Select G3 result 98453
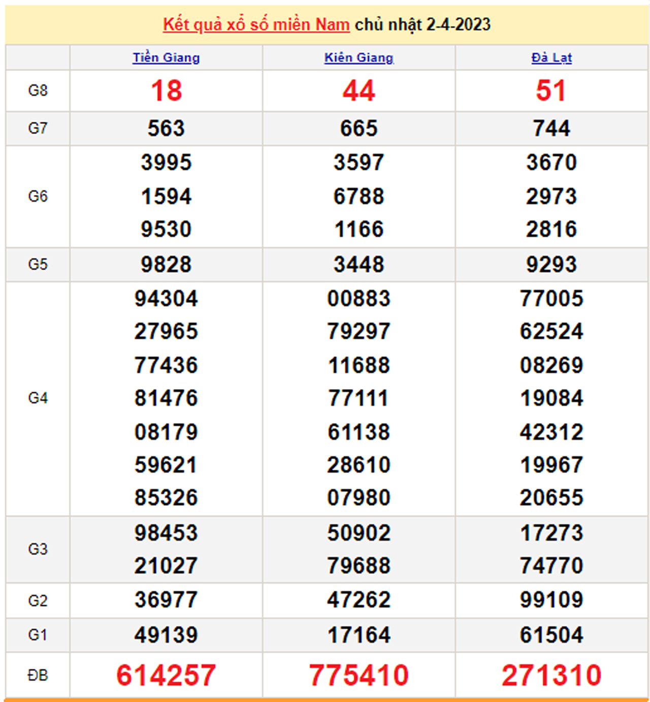This screenshot has width=650, height=702. [166, 533]
